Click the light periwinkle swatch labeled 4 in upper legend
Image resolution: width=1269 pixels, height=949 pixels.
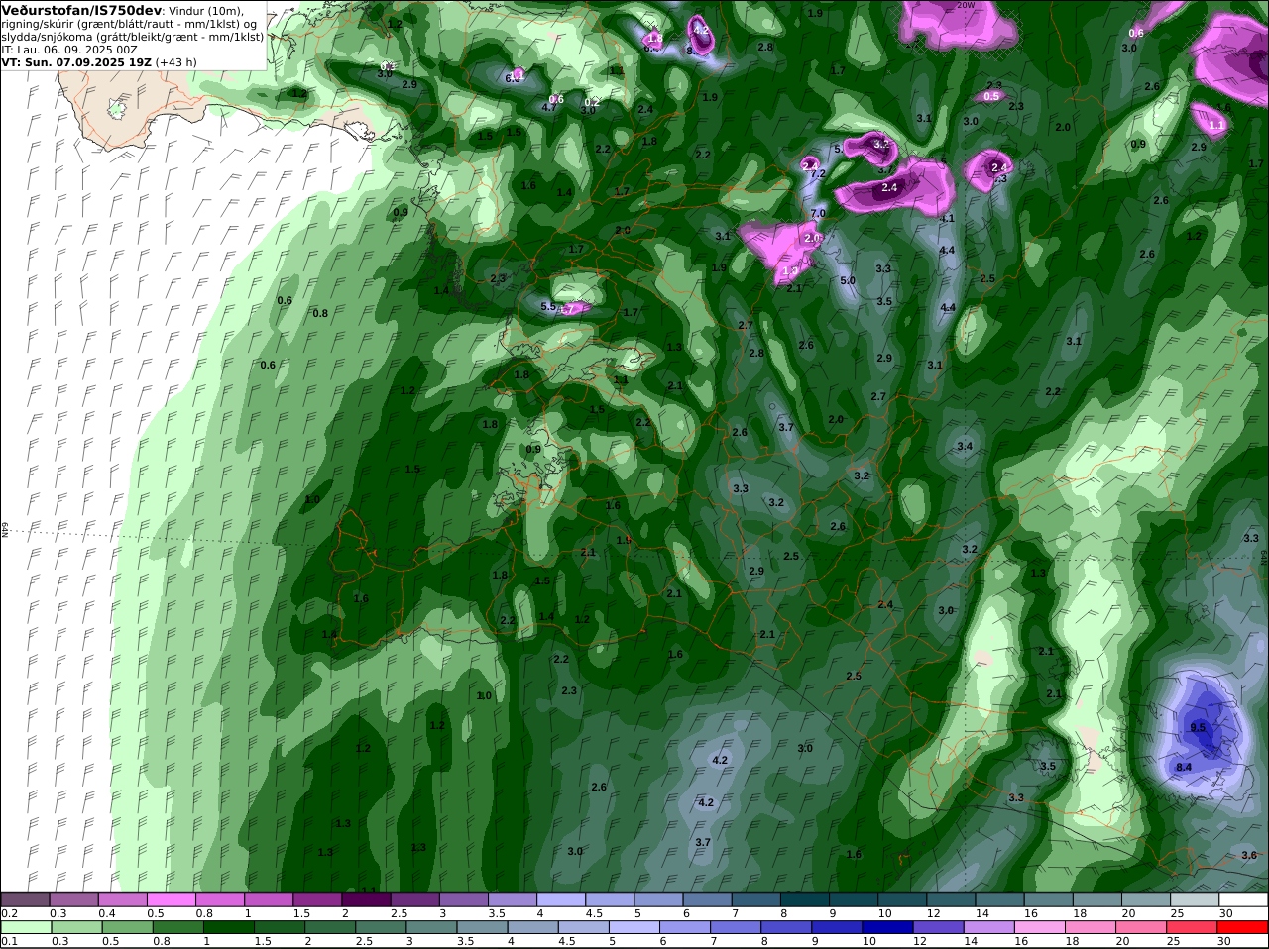point(561,899)
